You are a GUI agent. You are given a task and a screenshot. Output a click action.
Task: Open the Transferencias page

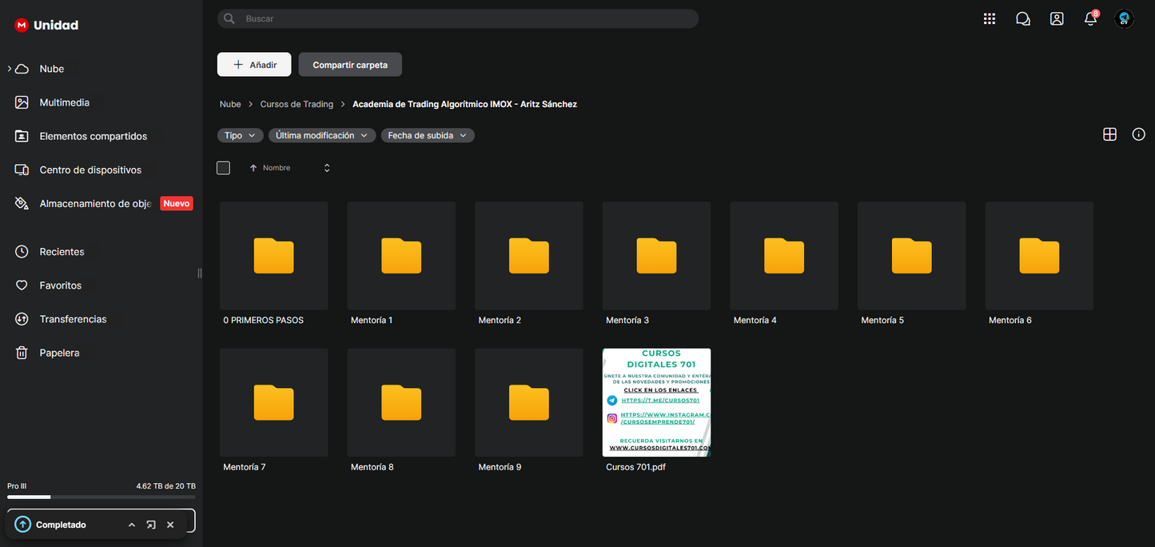tap(73, 318)
